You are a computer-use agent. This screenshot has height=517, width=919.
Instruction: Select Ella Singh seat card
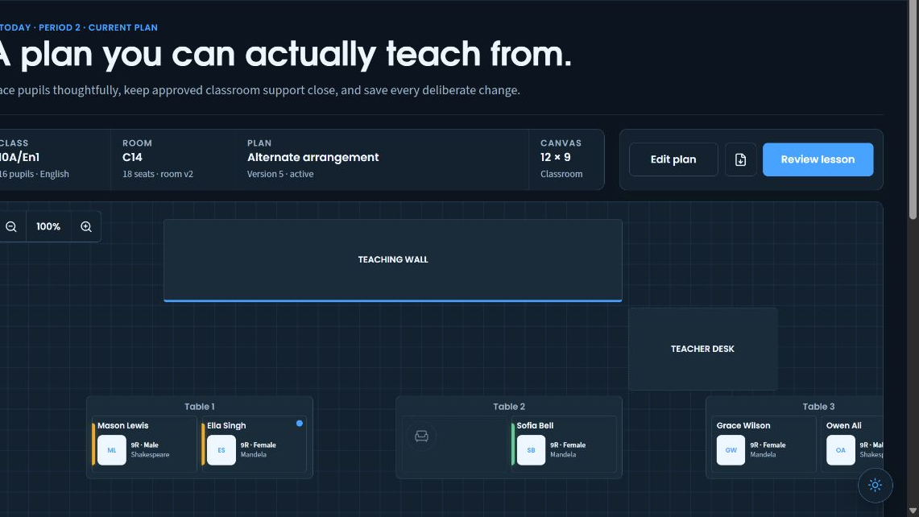tap(254, 444)
